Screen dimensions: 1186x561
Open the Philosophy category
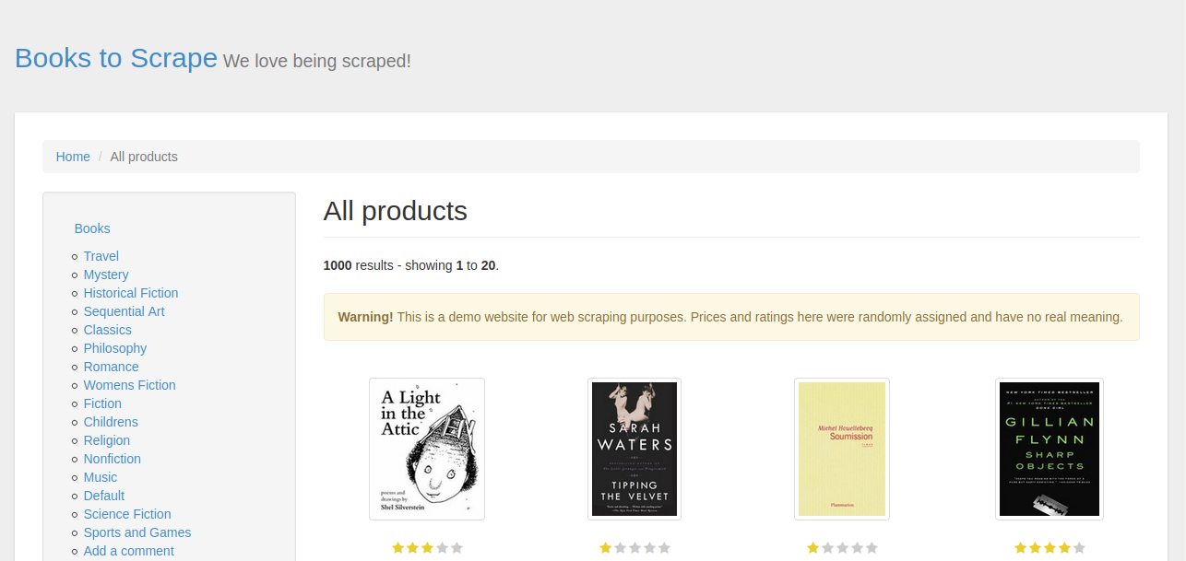(115, 348)
